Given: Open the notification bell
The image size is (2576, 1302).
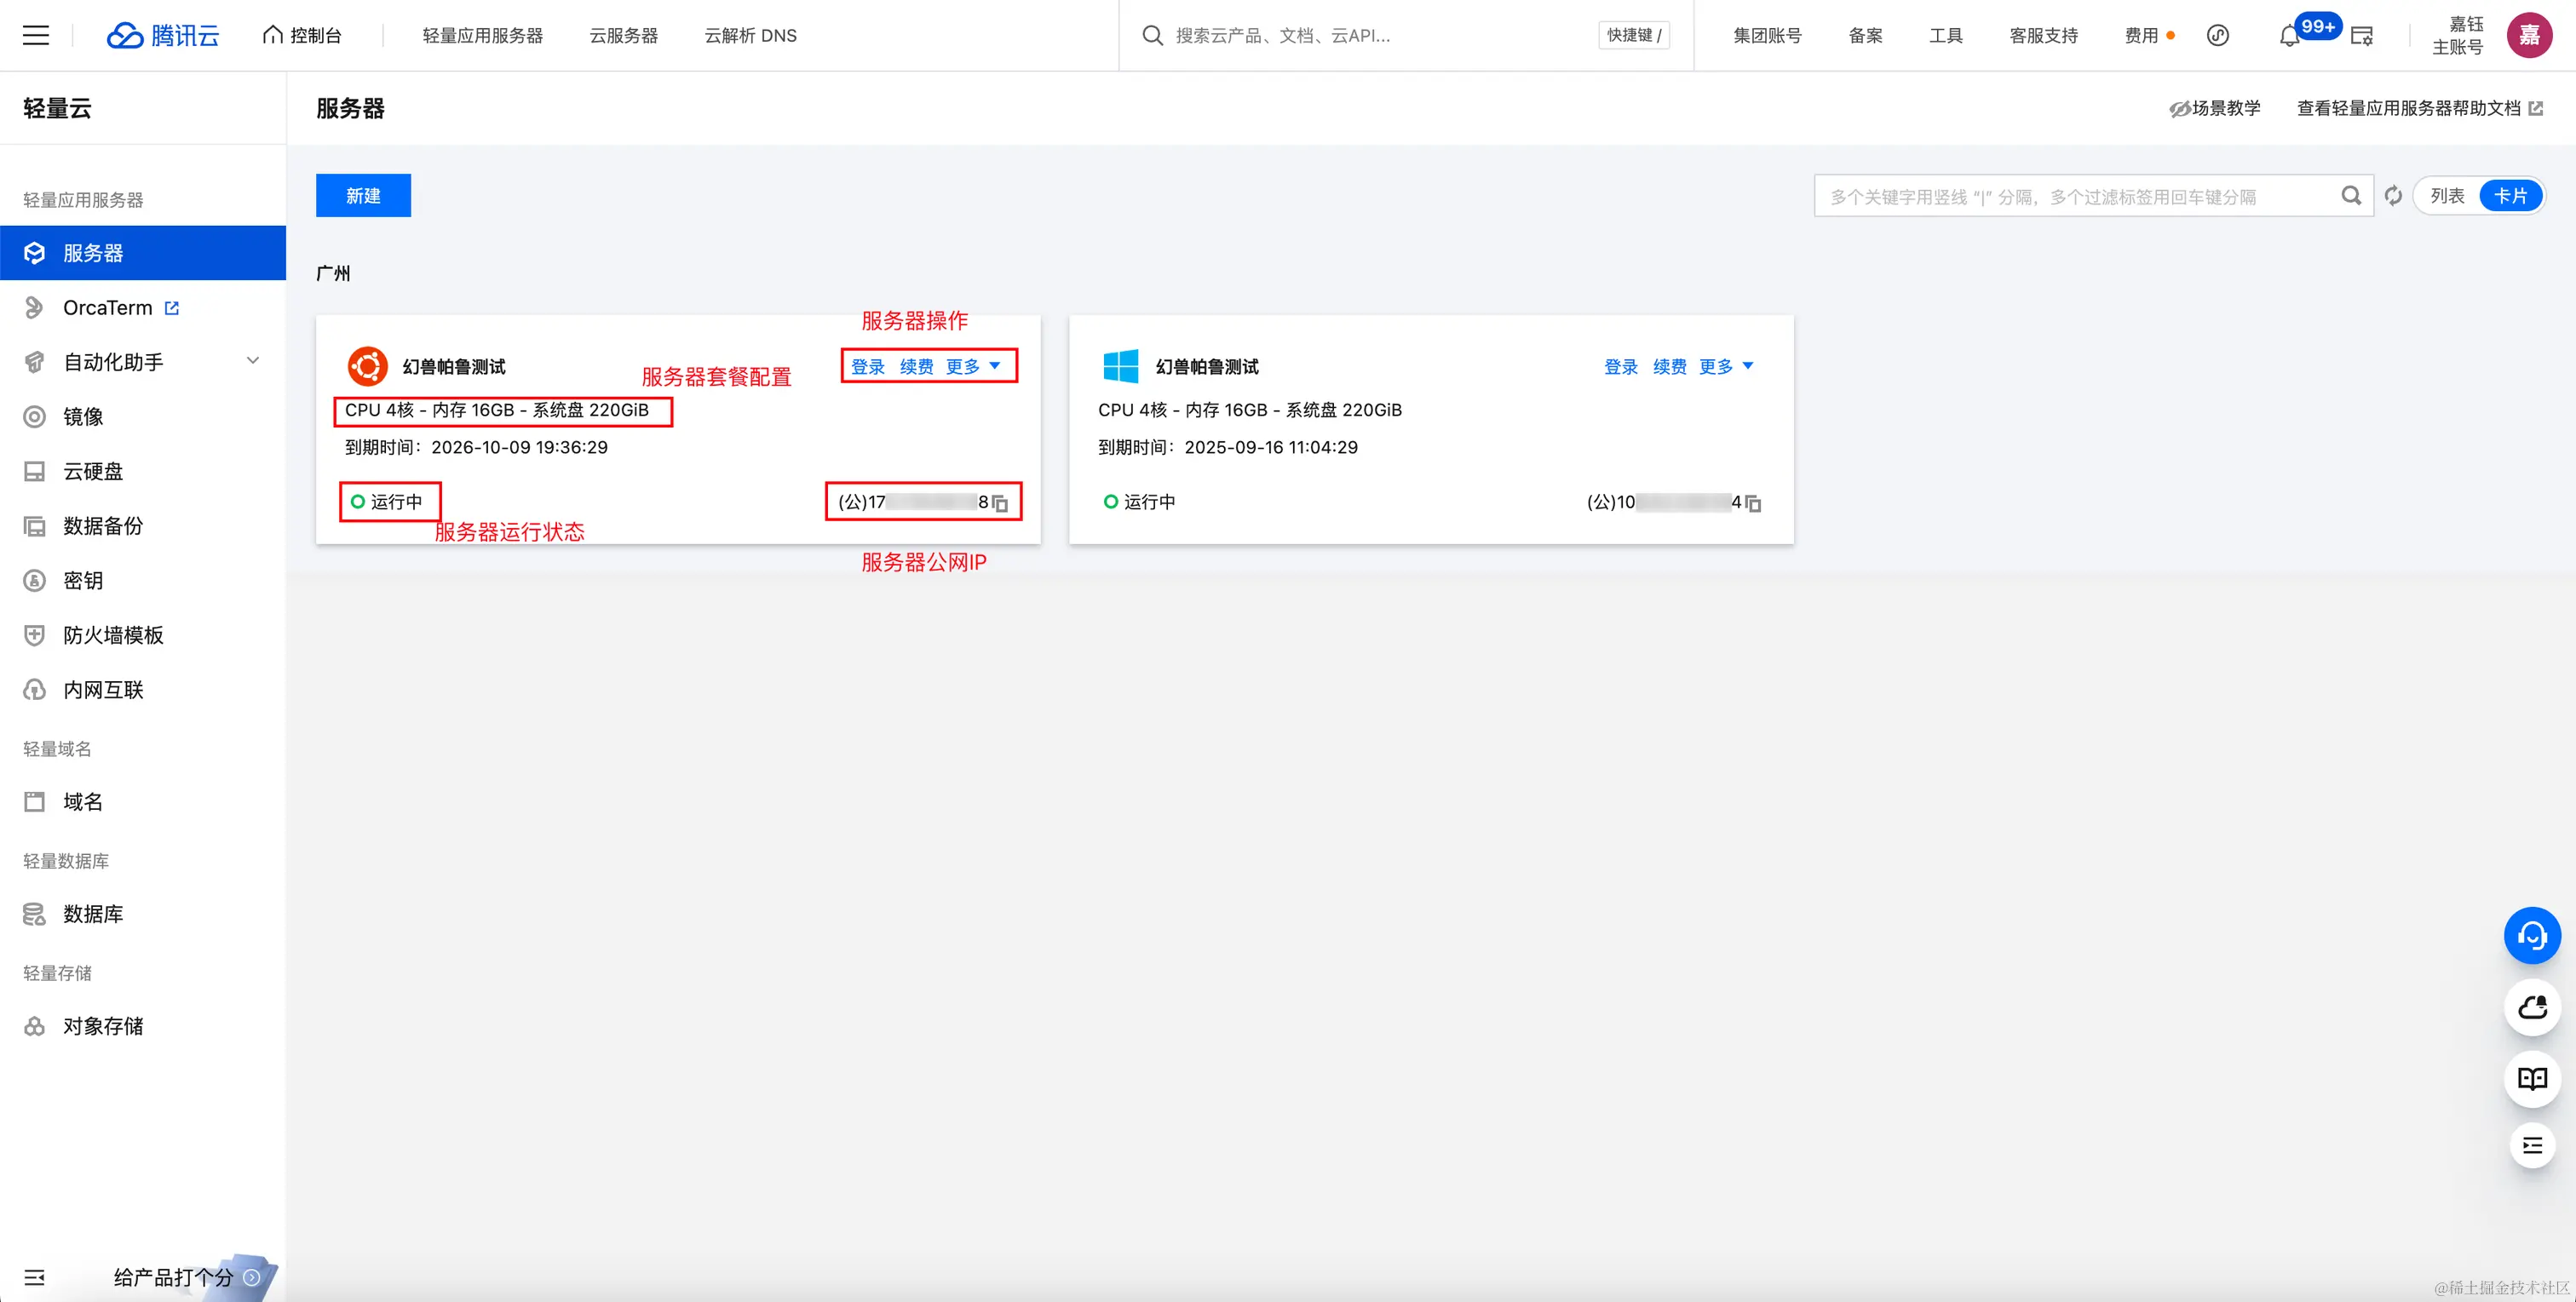Looking at the screenshot, I should point(2289,36).
